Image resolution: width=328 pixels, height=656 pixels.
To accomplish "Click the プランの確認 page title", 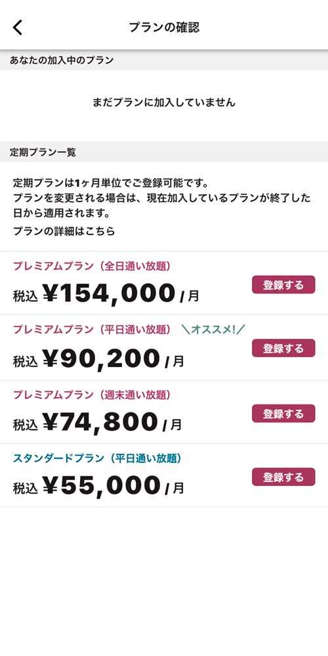I will [164, 27].
